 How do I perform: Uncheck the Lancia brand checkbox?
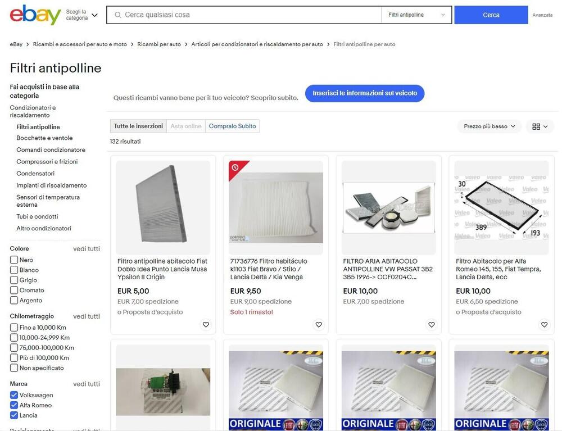pyautogui.click(x=14, y=415)
